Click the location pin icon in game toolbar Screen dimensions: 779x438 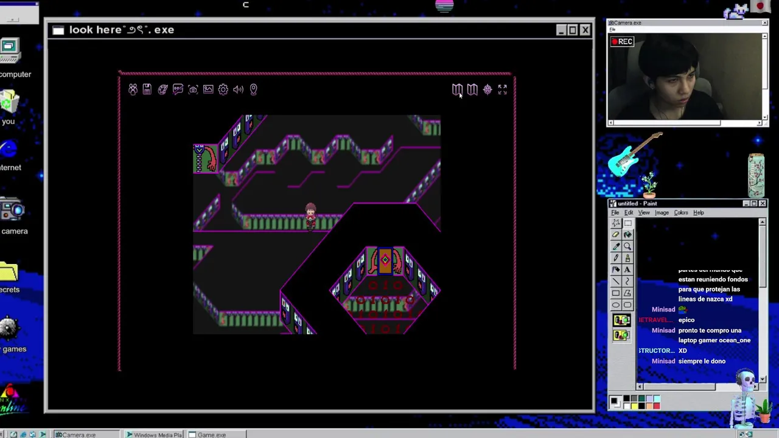coord(254,89)
